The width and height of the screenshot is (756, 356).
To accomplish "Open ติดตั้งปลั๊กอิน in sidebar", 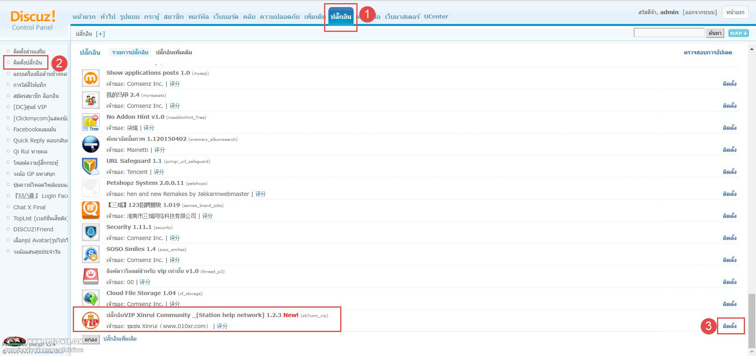I will [x=28, y=63].
